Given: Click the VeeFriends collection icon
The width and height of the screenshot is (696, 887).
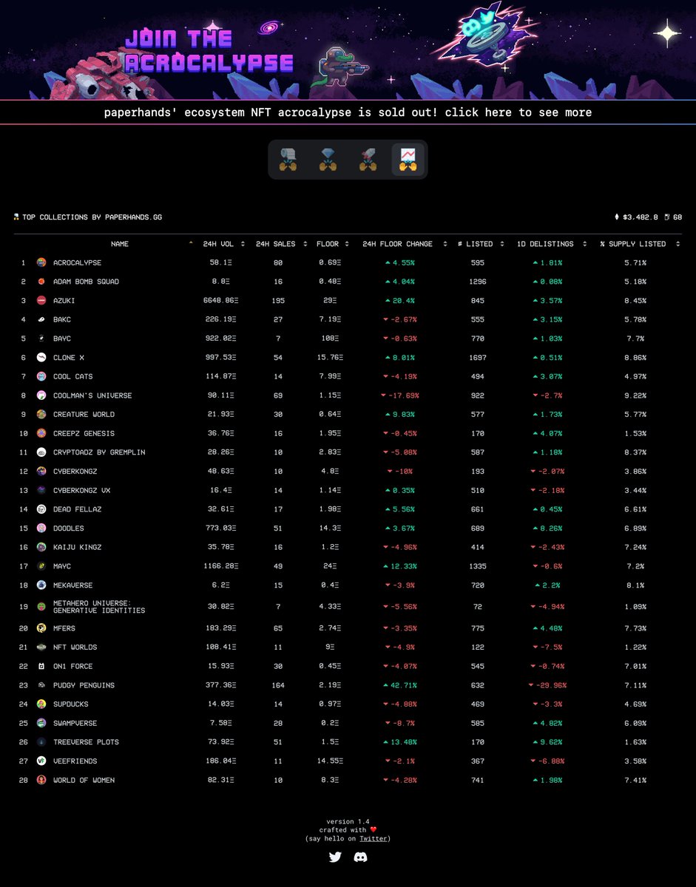Looking at the screenshot, I should [41, 761].
